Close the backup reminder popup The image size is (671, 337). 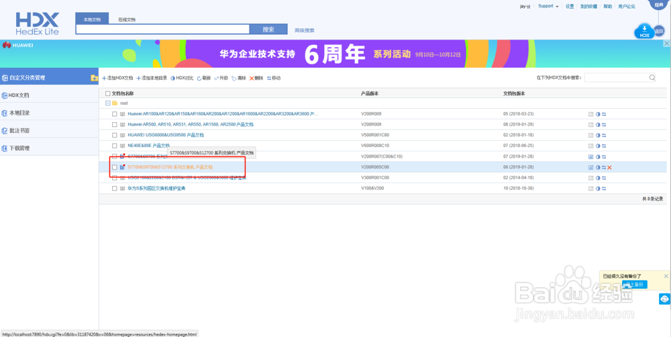point(666,276)
